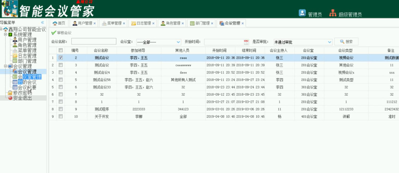Collapse navigation menu with double-arrow icon
This screenshot has height=173, width=399.
(x=42, y=23)
